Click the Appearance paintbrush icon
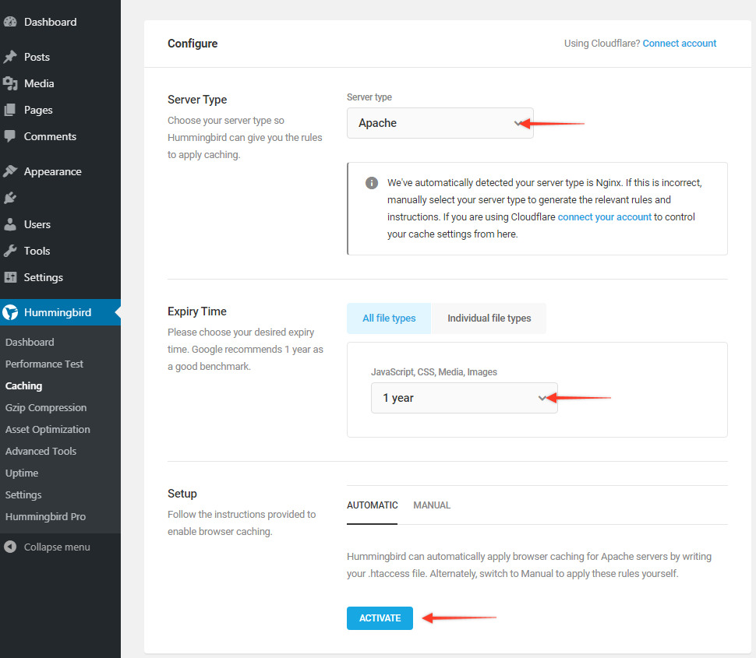 10,171
